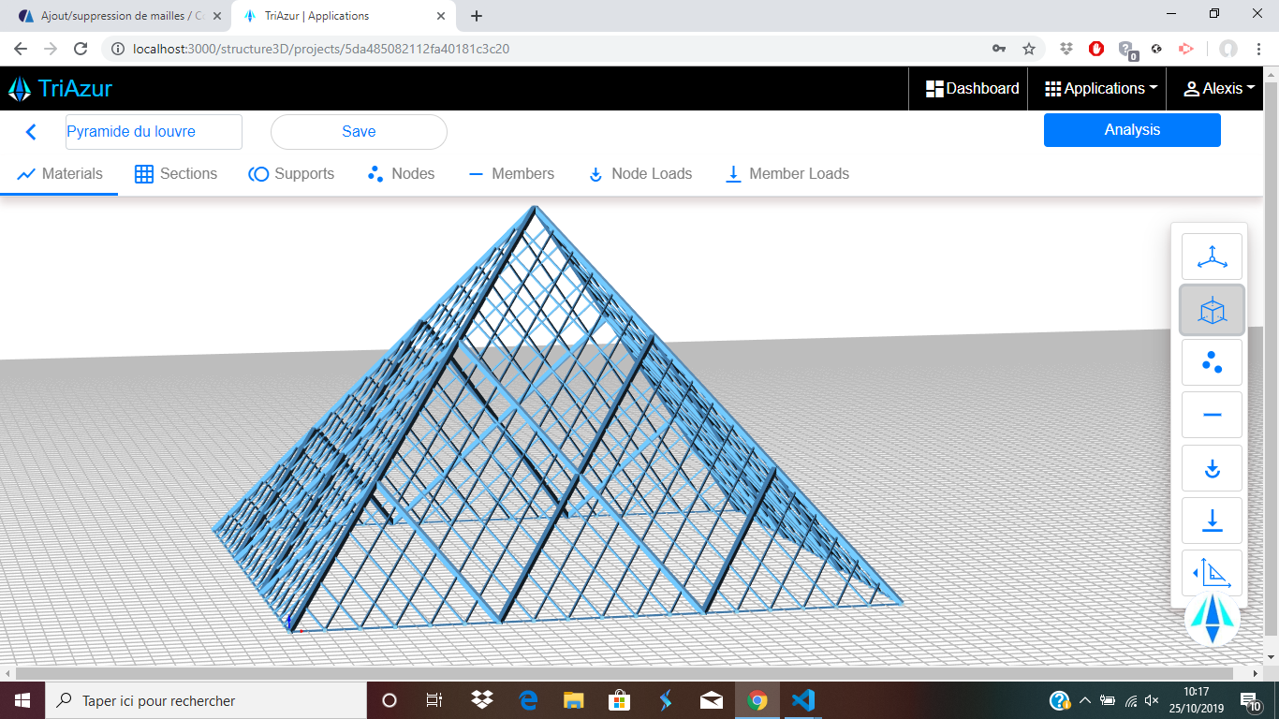
Task: Open the Mail app from the taskbar
Action: point(712,700)
